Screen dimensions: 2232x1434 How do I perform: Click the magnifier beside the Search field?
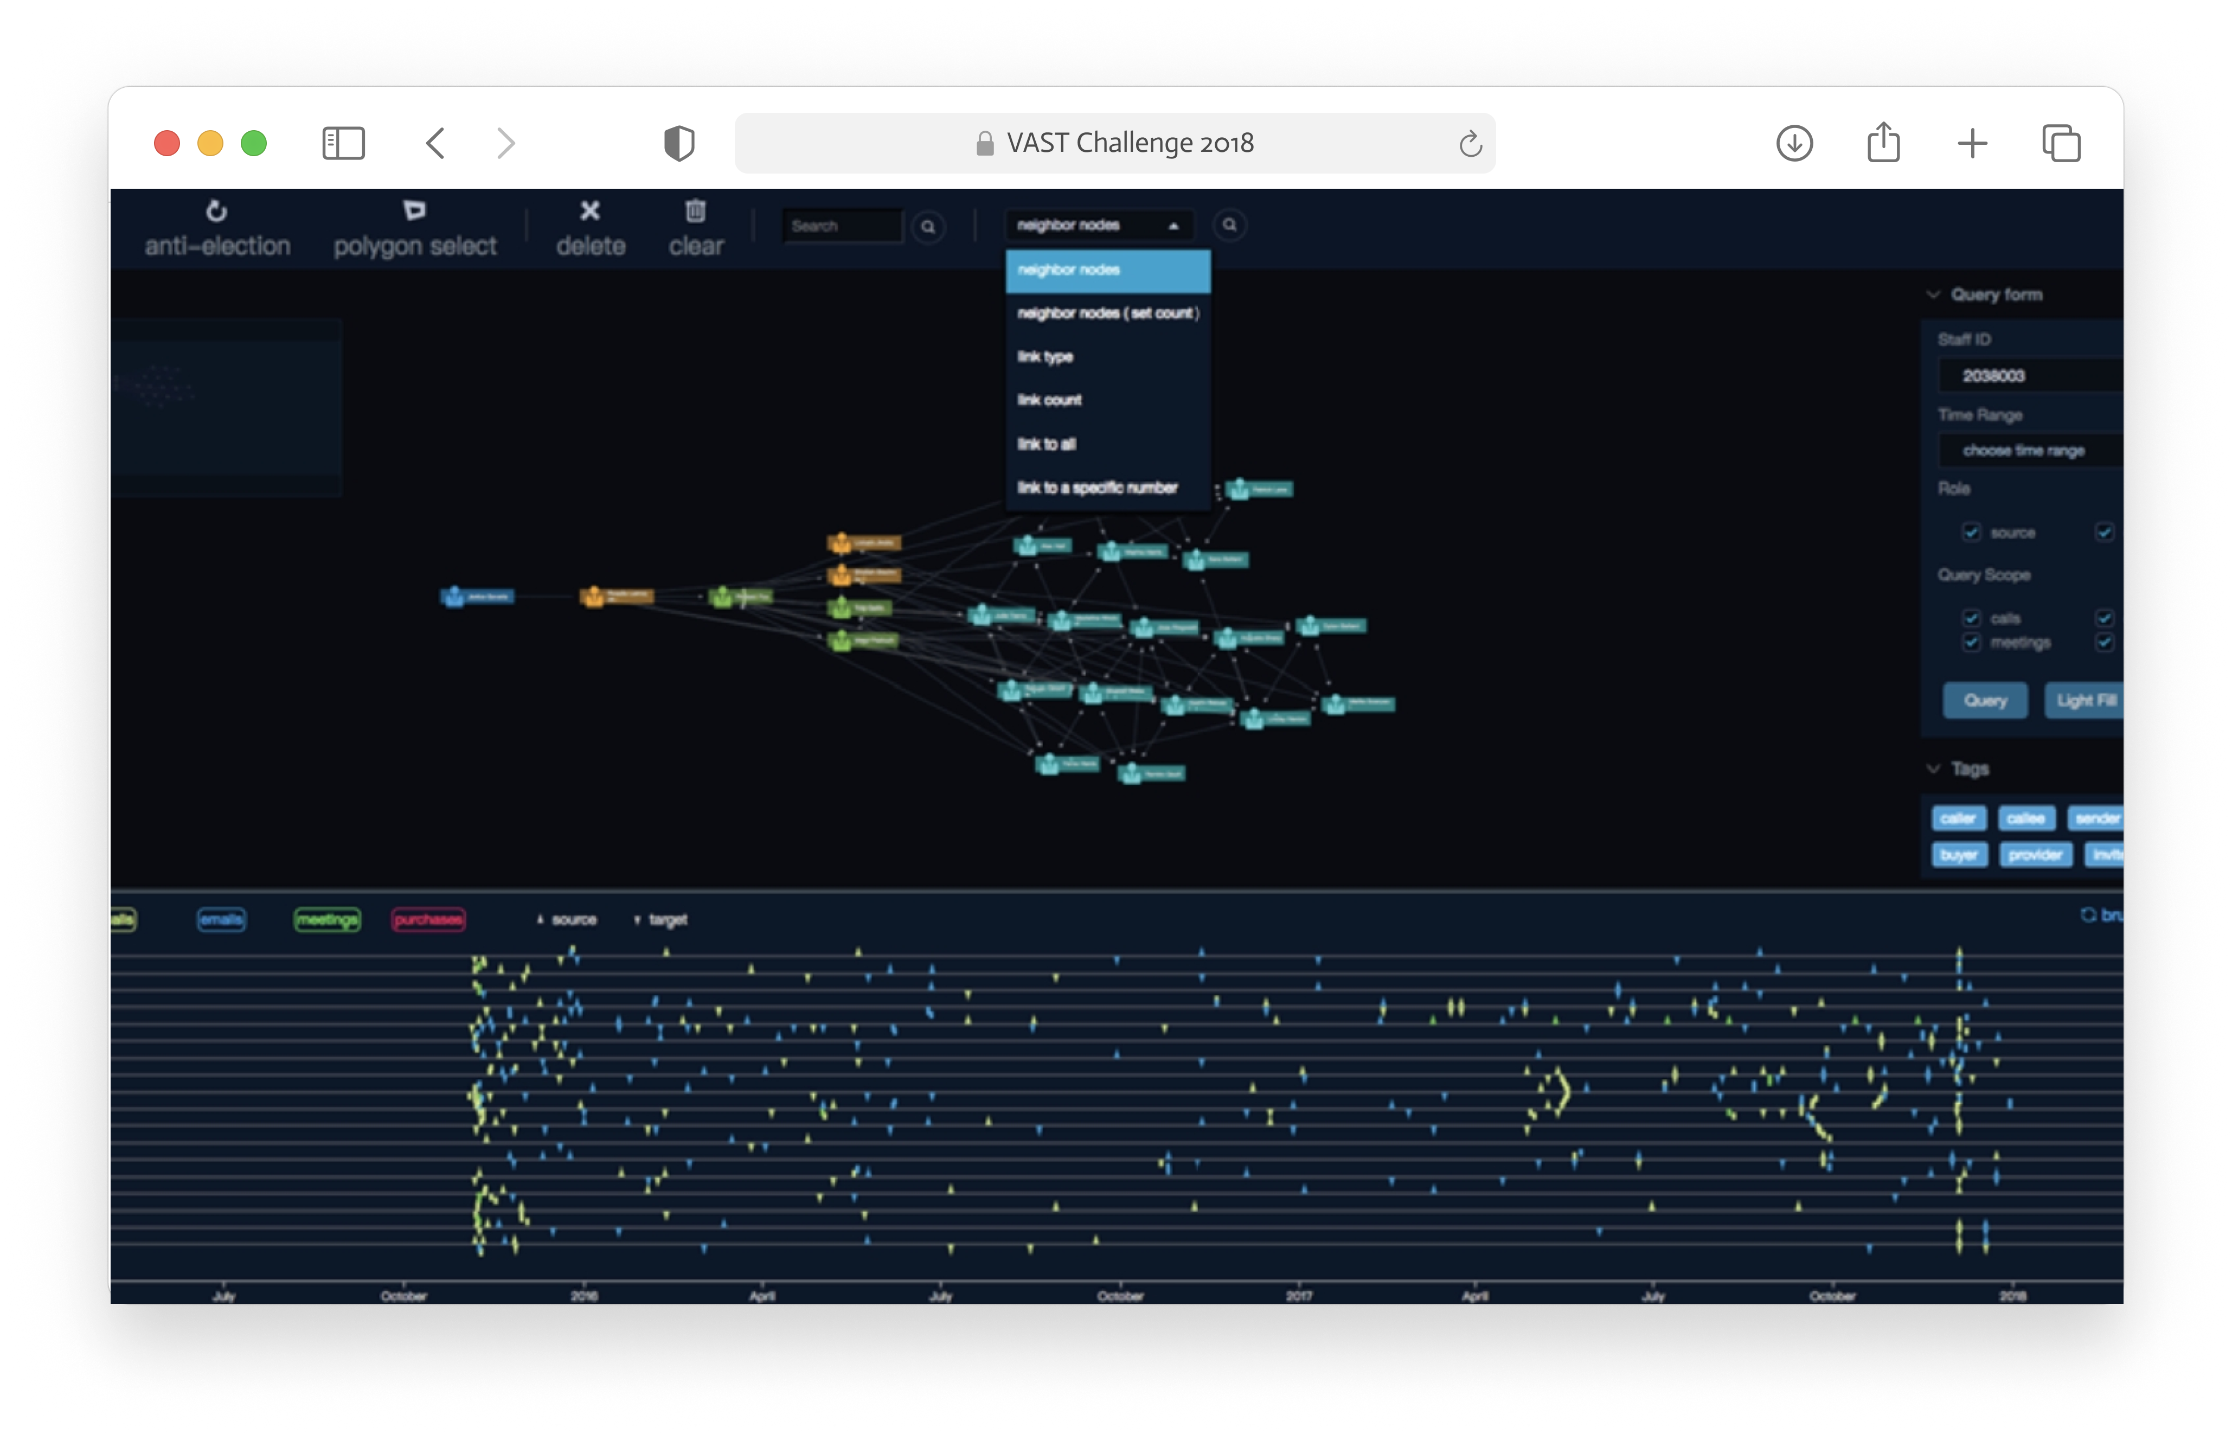pos(928,226)
